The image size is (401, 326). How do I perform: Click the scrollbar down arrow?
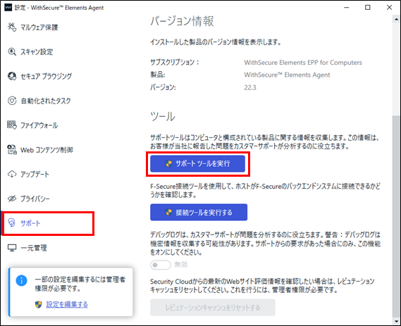point(396,321)
